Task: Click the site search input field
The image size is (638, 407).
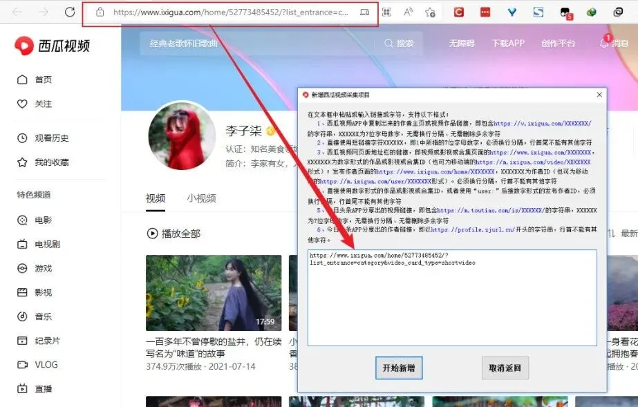Action: tap(257, 43)
